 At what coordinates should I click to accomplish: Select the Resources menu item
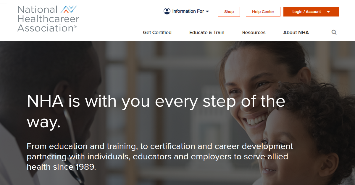point(254,33)
